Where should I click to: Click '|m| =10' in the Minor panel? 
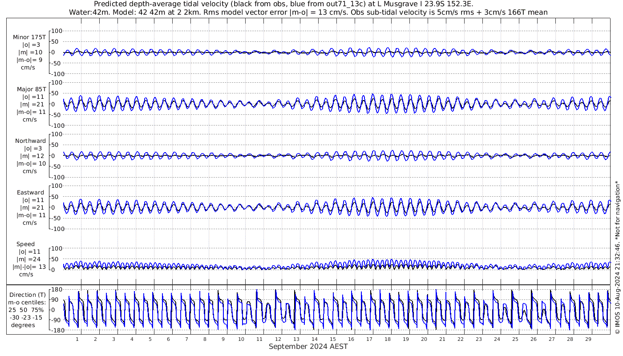pyautogui.click(x=30, y=53)
